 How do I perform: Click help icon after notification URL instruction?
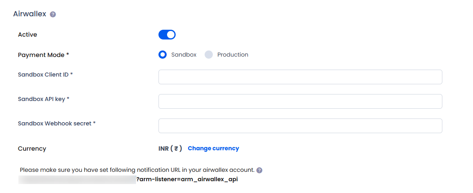point(259,170)
